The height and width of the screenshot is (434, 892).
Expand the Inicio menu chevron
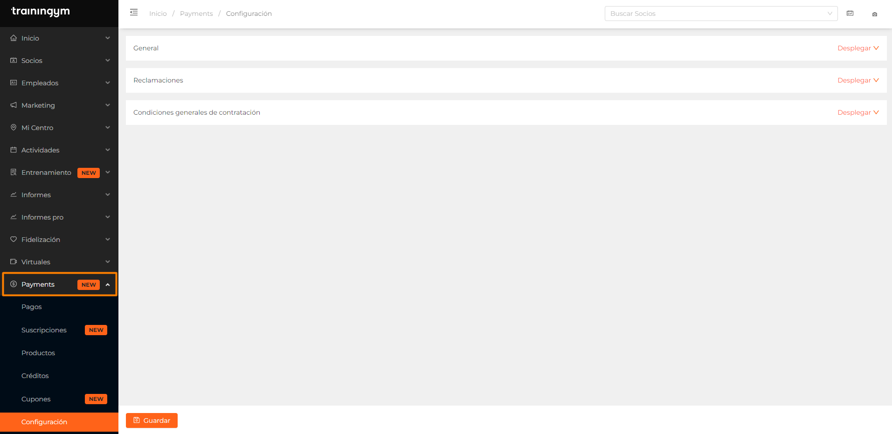[108, 38]
